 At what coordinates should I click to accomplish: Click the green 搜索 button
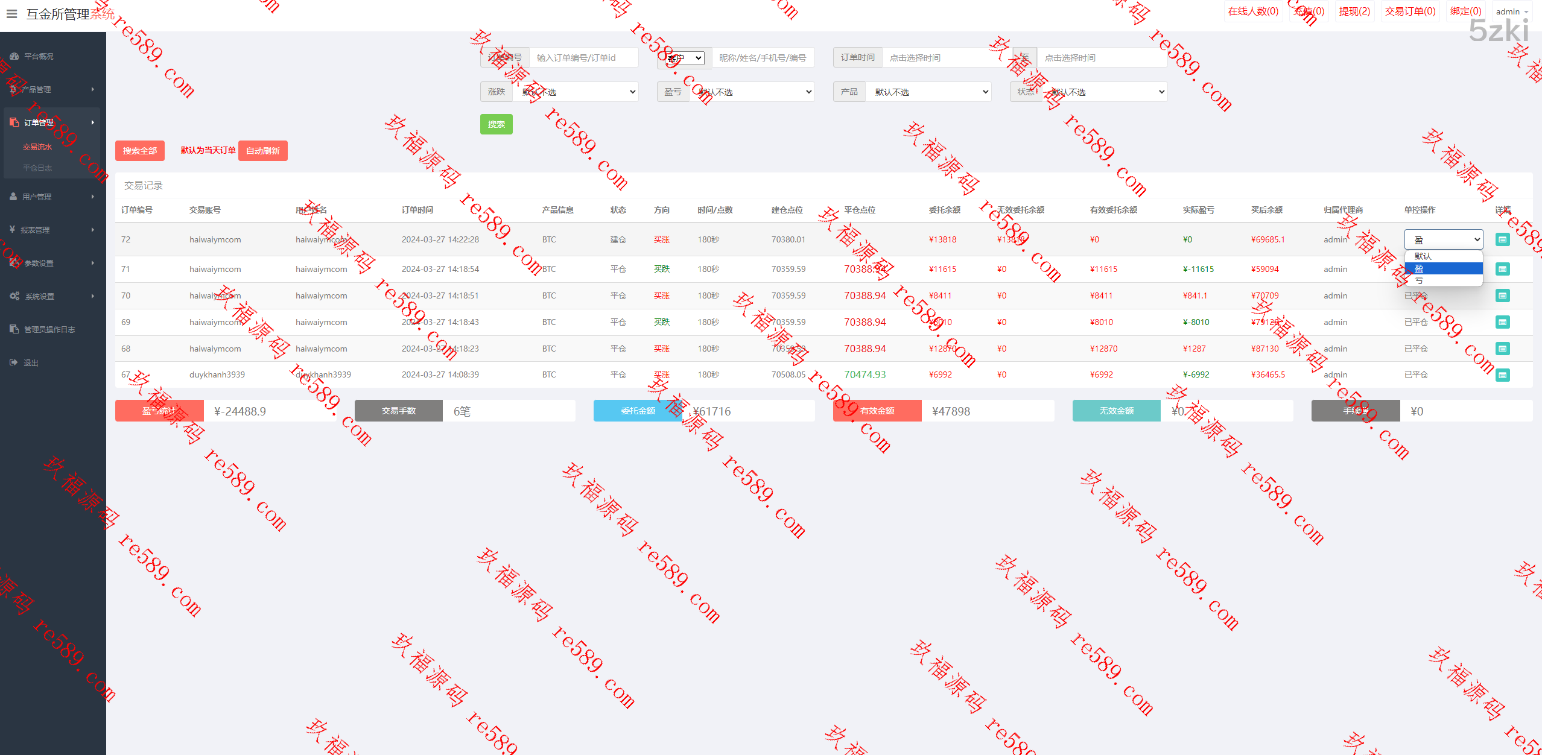coord(496,124)
